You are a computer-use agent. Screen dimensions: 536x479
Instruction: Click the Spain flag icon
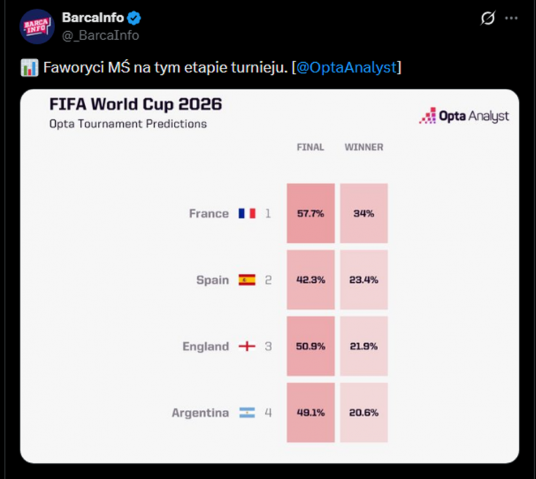tap(247, 280)
